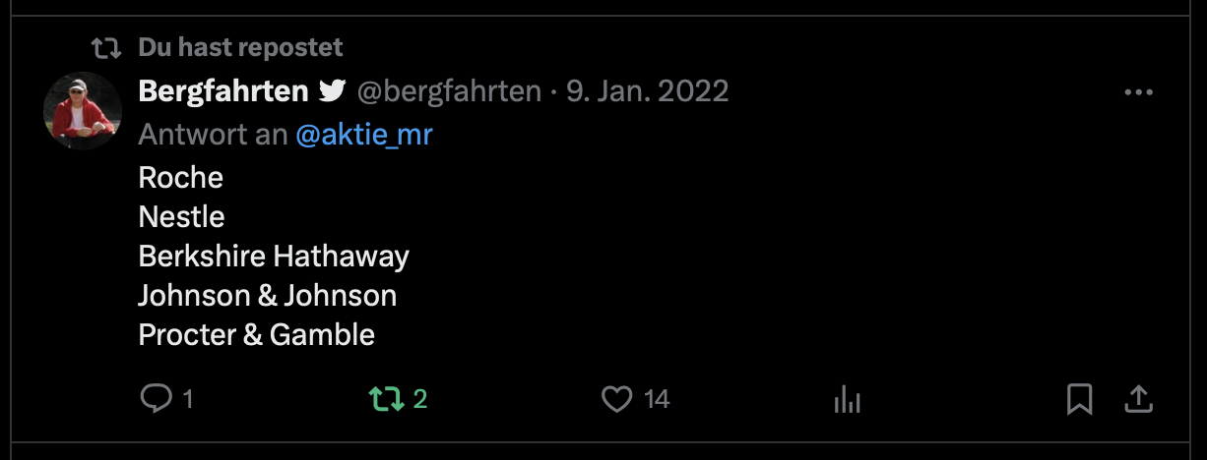Click the Bergfahrten display name
The width and height of the screenshot is (1207, 460).
click(223, 91)
